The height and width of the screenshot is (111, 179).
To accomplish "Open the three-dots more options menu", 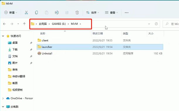I will [x=127, y=13].
